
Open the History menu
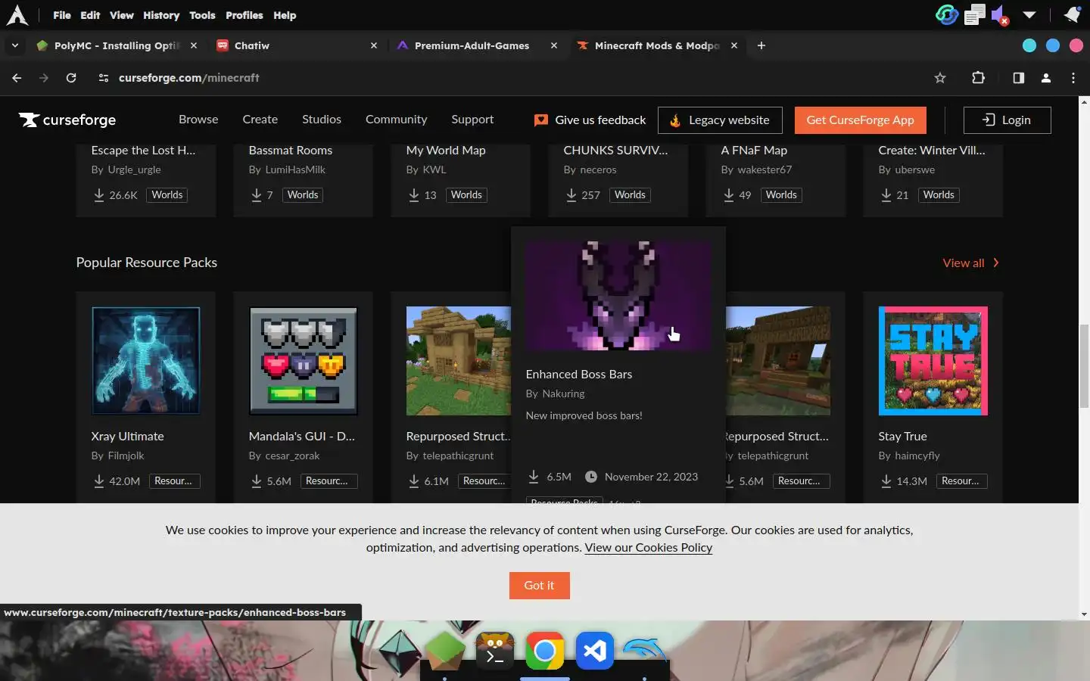(161, 15)
